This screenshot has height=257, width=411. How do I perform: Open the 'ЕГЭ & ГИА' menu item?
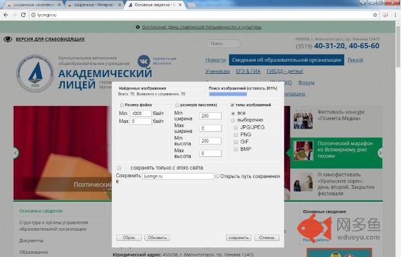pos(249,71)
